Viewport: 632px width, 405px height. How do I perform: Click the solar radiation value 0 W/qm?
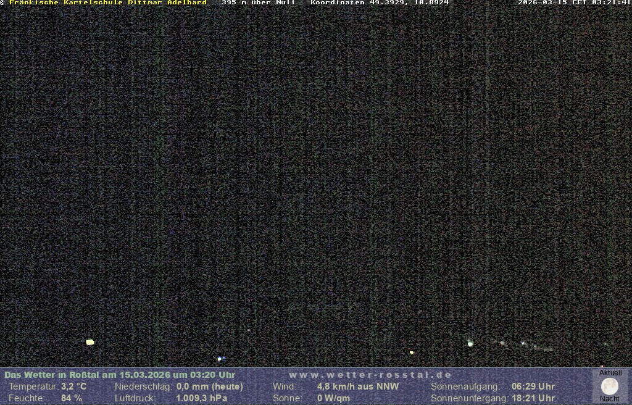(x=333, y=398)
